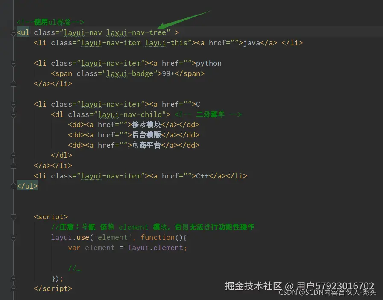Click the fold-end marker beside the }); line
The height and width of the screenshot is (300, 383).
pos(13,279)
